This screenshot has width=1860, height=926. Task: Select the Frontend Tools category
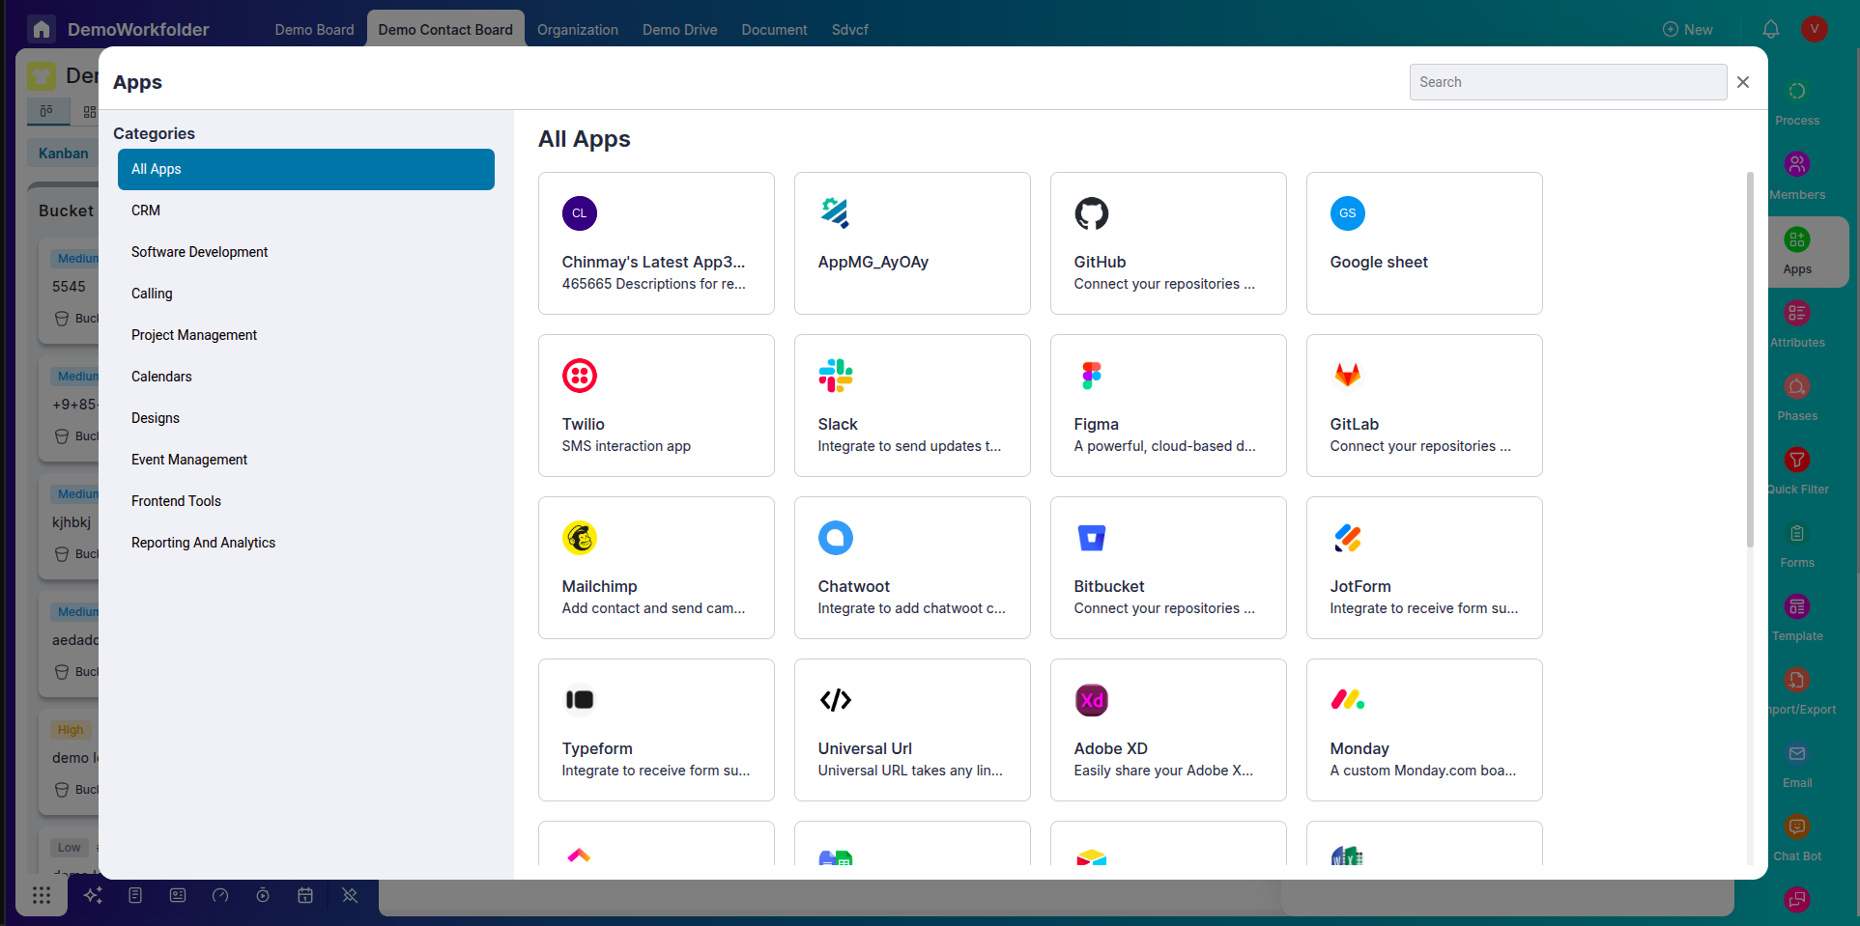coord(306,501)
